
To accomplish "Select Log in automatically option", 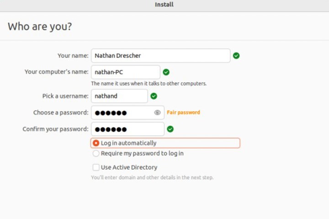I will [96, 143].
